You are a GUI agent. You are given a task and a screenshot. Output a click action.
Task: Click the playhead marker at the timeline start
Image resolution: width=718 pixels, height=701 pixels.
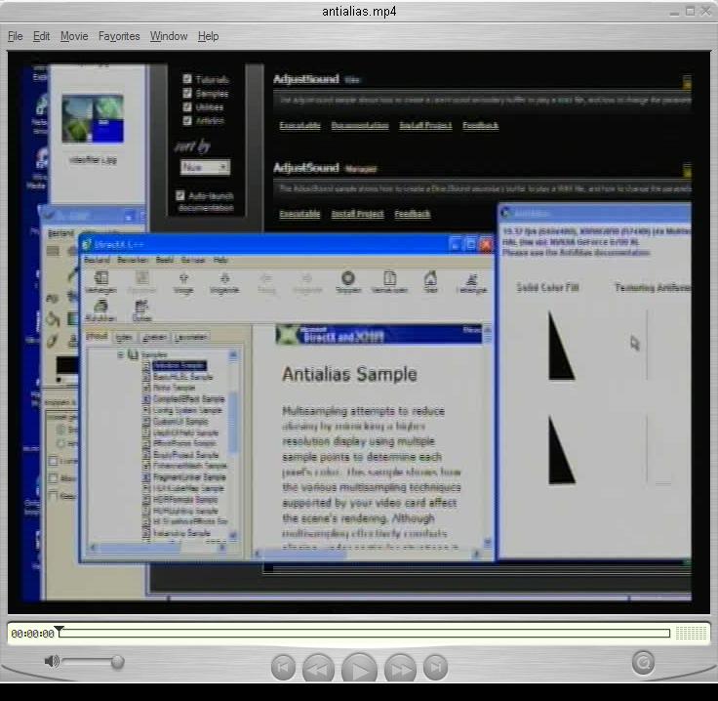(x=60, y=630)
